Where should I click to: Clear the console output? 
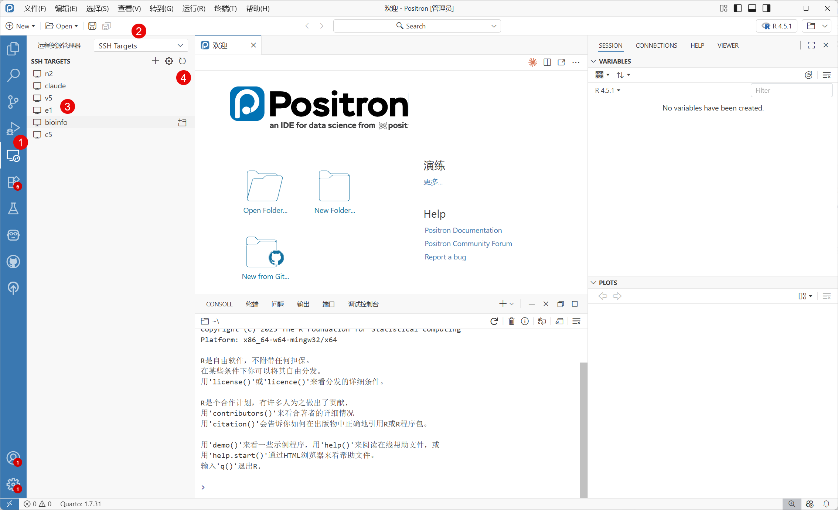coord(576,321)
